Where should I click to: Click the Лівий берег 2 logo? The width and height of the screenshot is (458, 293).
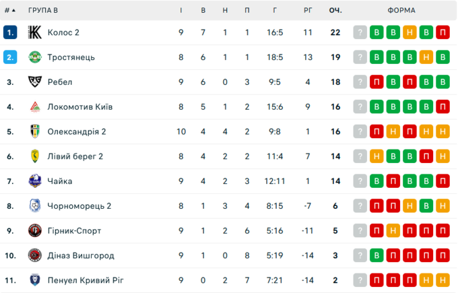(x=35, y=156)
